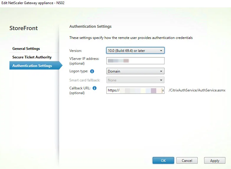
Task: Click the Smart card fallback label
Action: [x=85, y=80]
